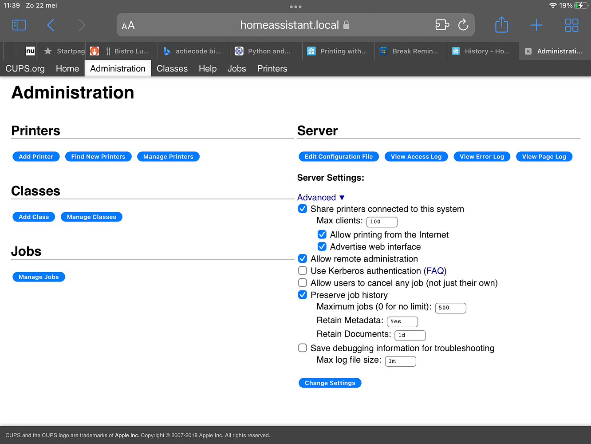The width and height of the screenshot is (591, 444).
Task: Collapse the Advanced server settings
Action: click(321, 198)
